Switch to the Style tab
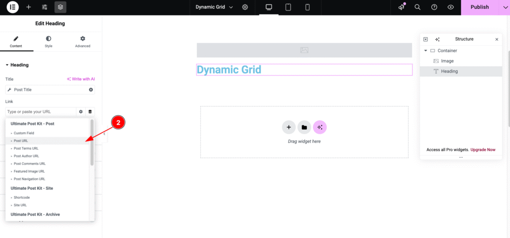510x238 pixels. [48, 42]
